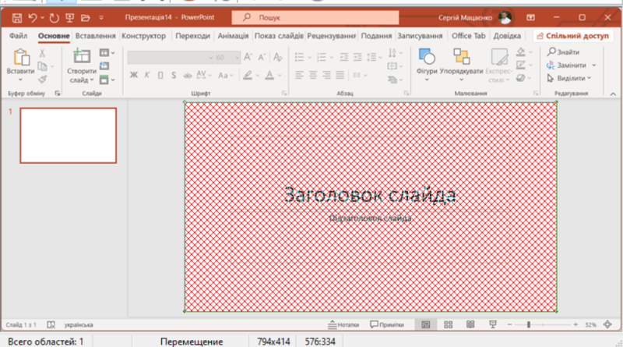623x347 pixels.
Task: Switch to Slide Sorter view
Action: (x=448, y=324)
